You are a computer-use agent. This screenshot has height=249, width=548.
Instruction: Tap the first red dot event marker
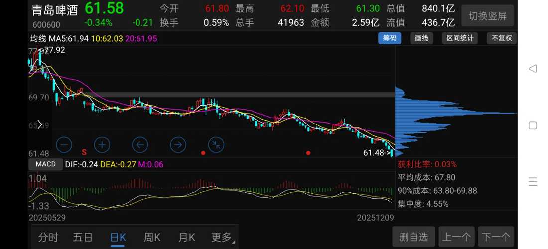click(x=203, y=153)
